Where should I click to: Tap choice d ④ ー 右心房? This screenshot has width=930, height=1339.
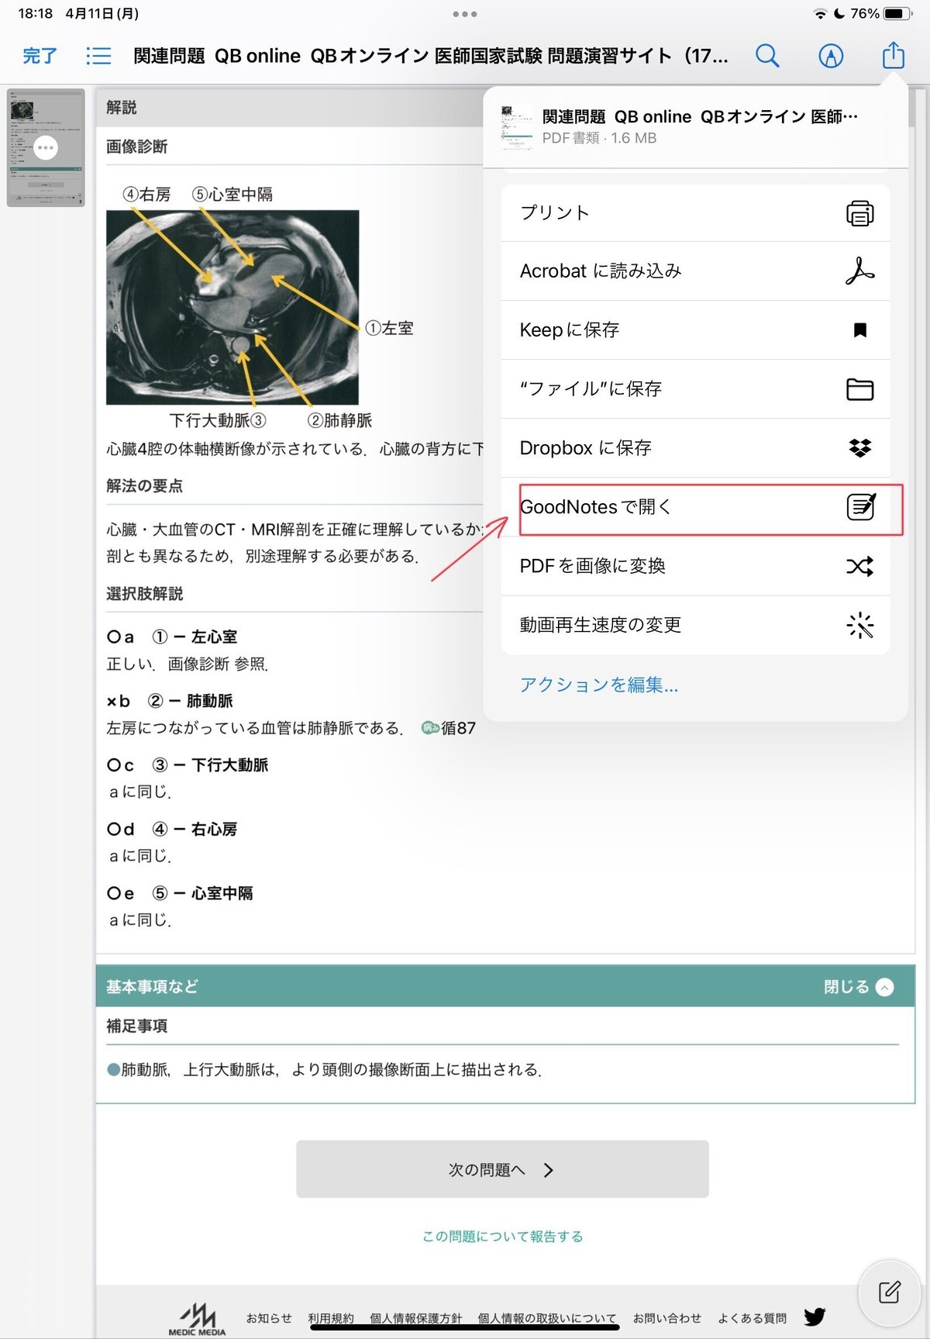[x=172, y=830]
